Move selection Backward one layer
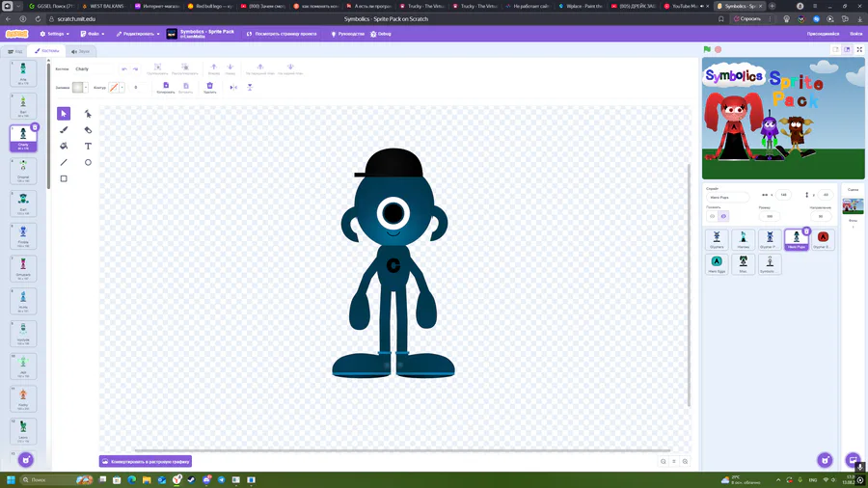 point(231,67)
